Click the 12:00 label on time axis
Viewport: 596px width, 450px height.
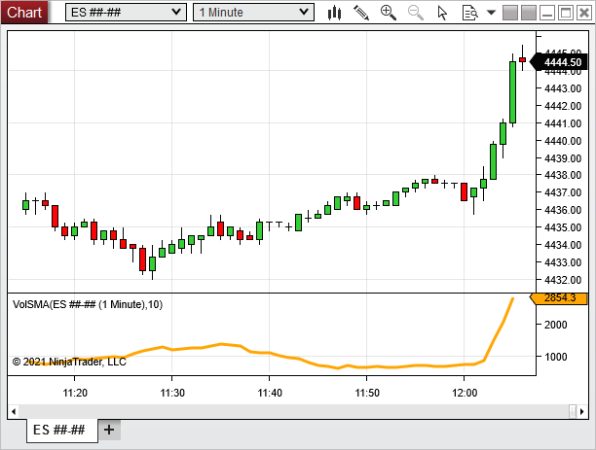(x=465, y=393)
